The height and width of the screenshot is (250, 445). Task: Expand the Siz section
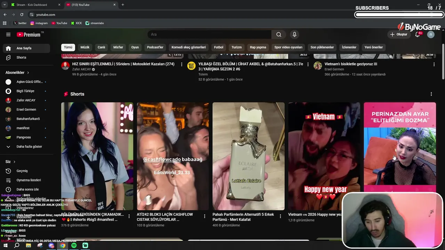10,162
